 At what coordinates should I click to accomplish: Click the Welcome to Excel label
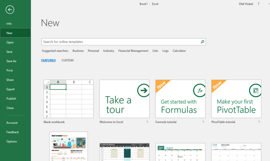(x=111, y=122)
